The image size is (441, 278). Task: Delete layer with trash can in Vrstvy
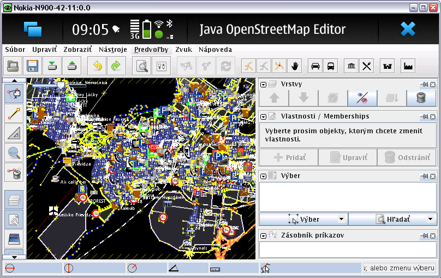(x=421, y=98)
